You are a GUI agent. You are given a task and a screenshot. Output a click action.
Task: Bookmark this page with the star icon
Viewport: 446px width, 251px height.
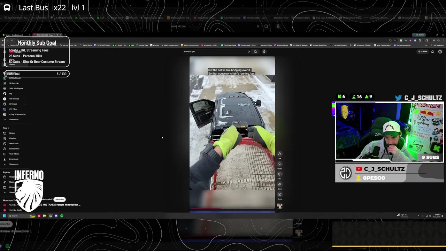[x=394, y=40]
